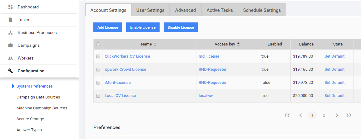Click the false value in iMerit row
361x139 pixels.
(x=266, y=83)
